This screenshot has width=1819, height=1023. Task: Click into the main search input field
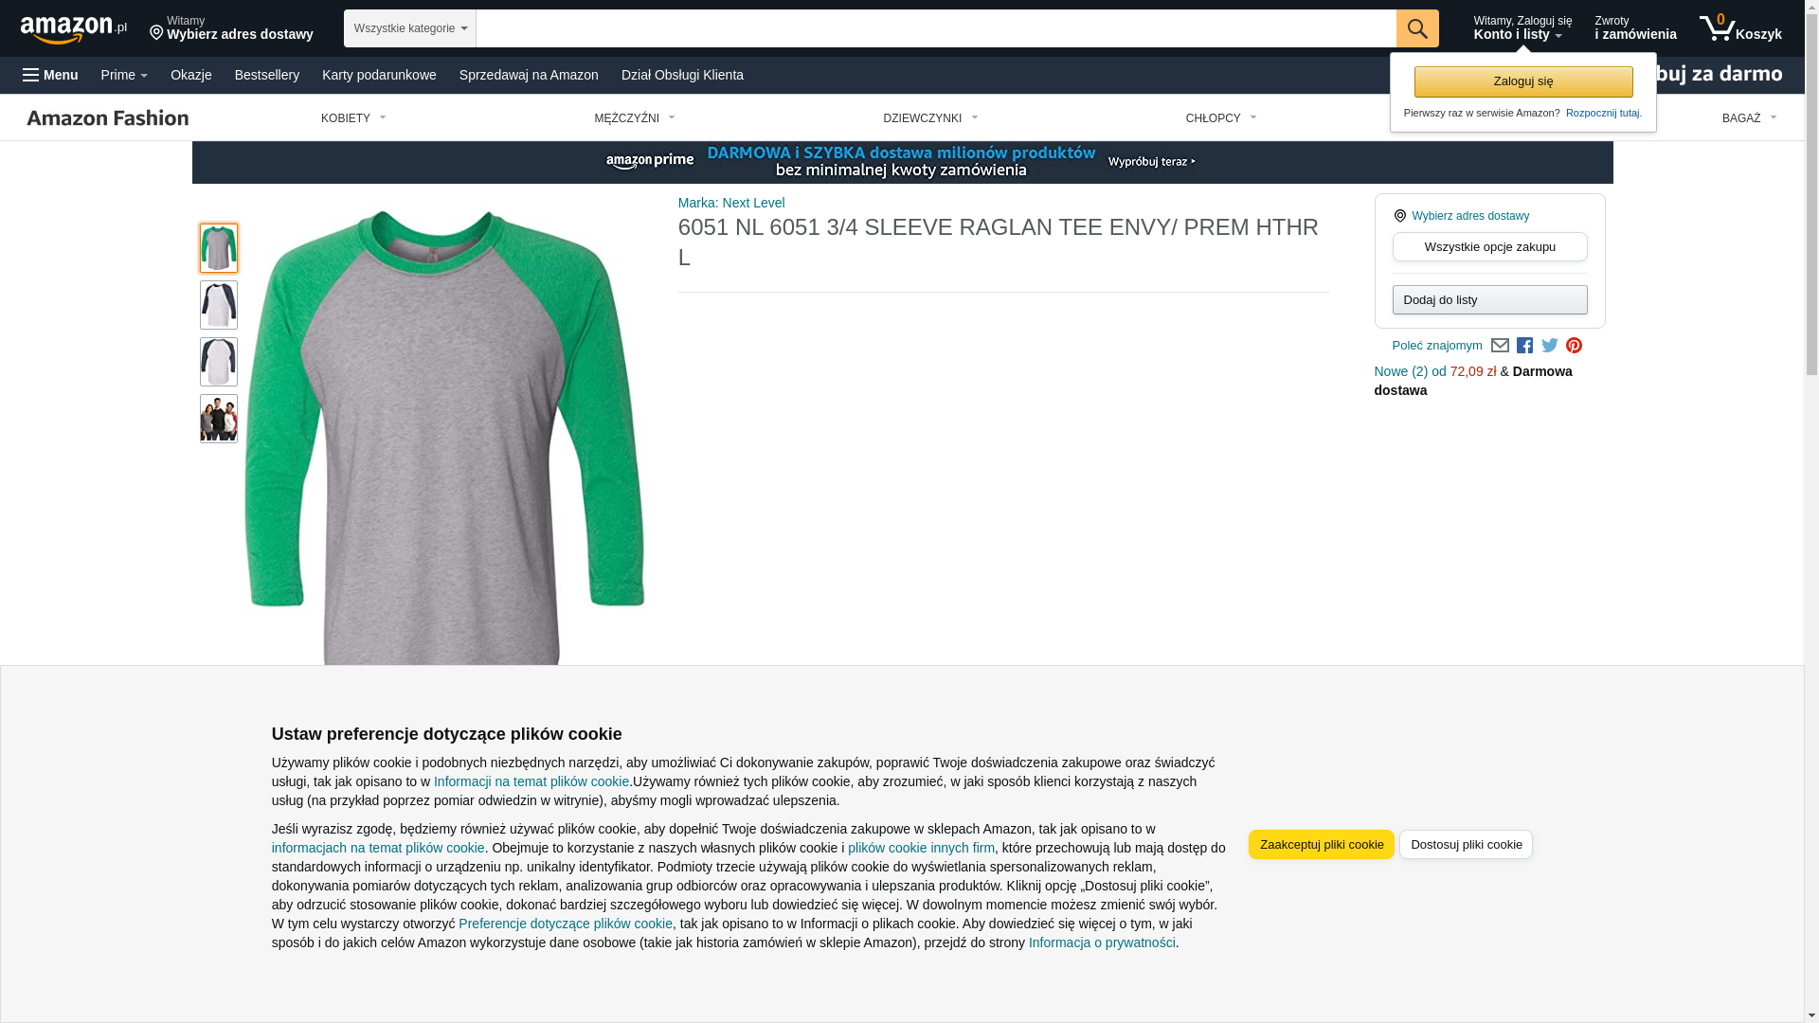pos(936,28)
